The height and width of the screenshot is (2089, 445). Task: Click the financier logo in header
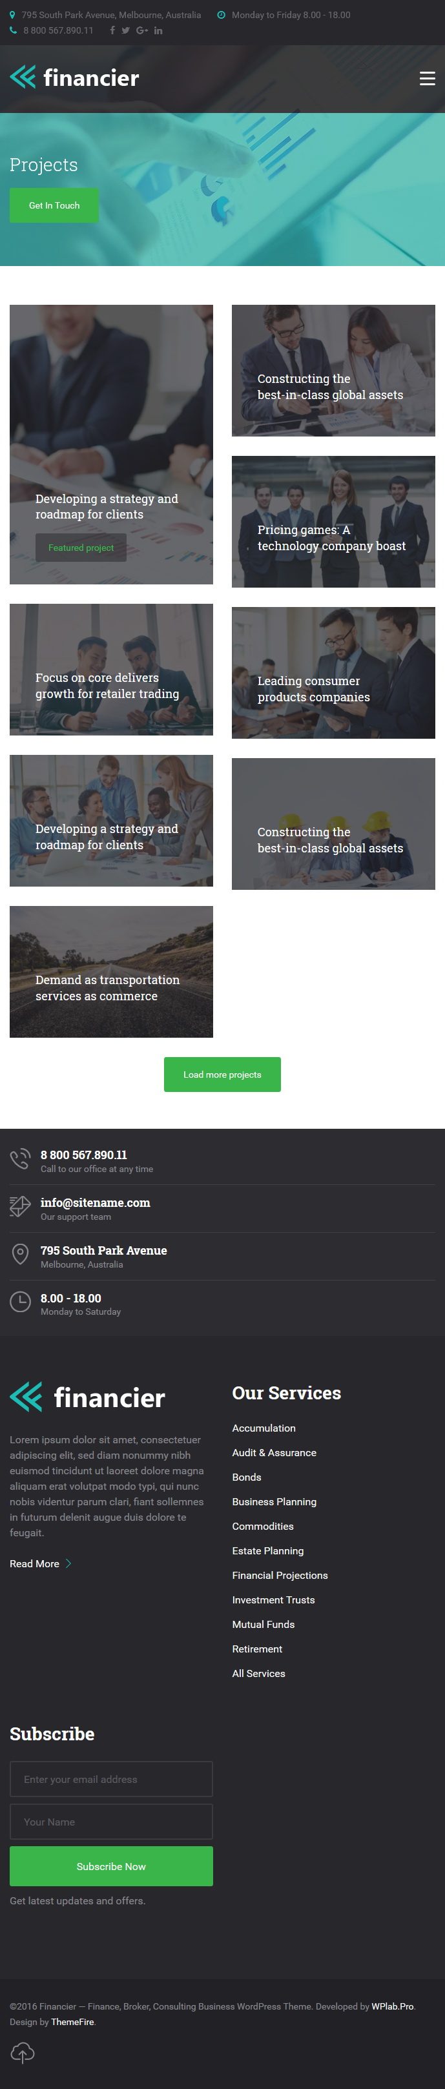tap(74, 78)
